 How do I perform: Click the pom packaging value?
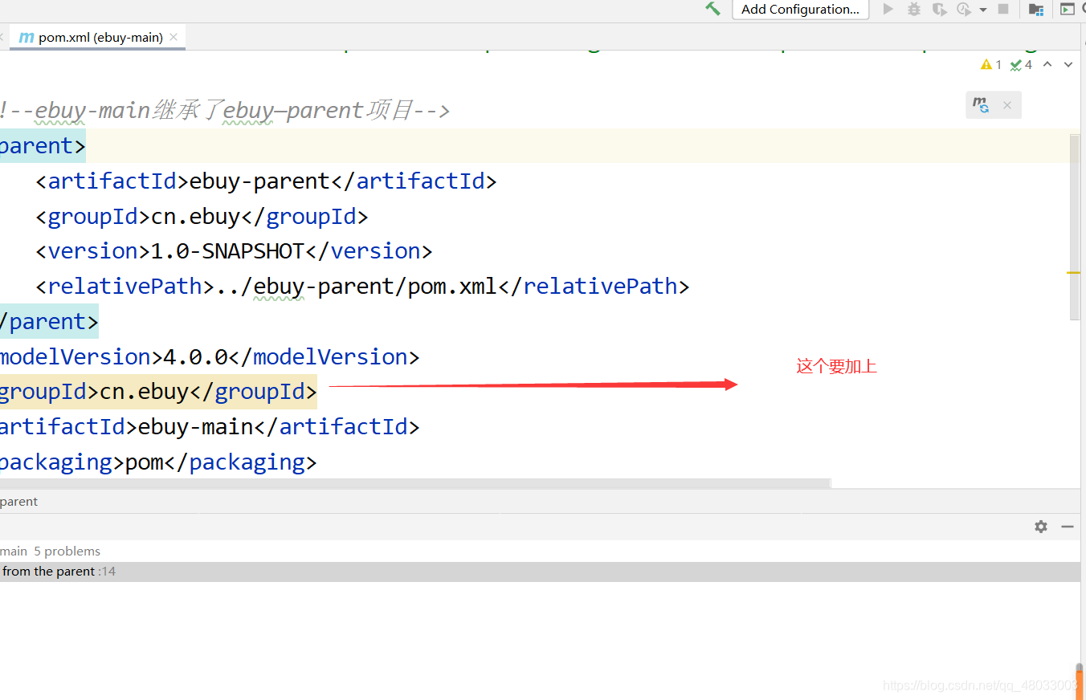click(145, 462)
